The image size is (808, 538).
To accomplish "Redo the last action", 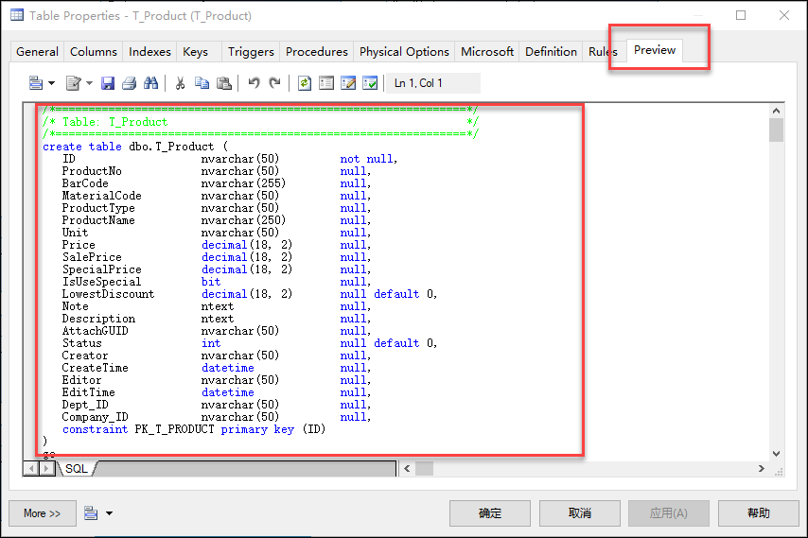I will 275,83.
